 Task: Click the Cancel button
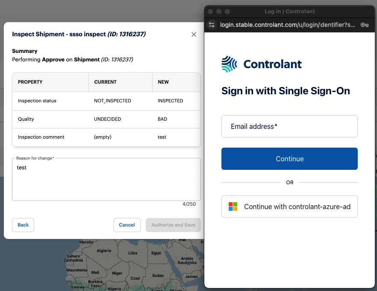(x=127, y=225)
